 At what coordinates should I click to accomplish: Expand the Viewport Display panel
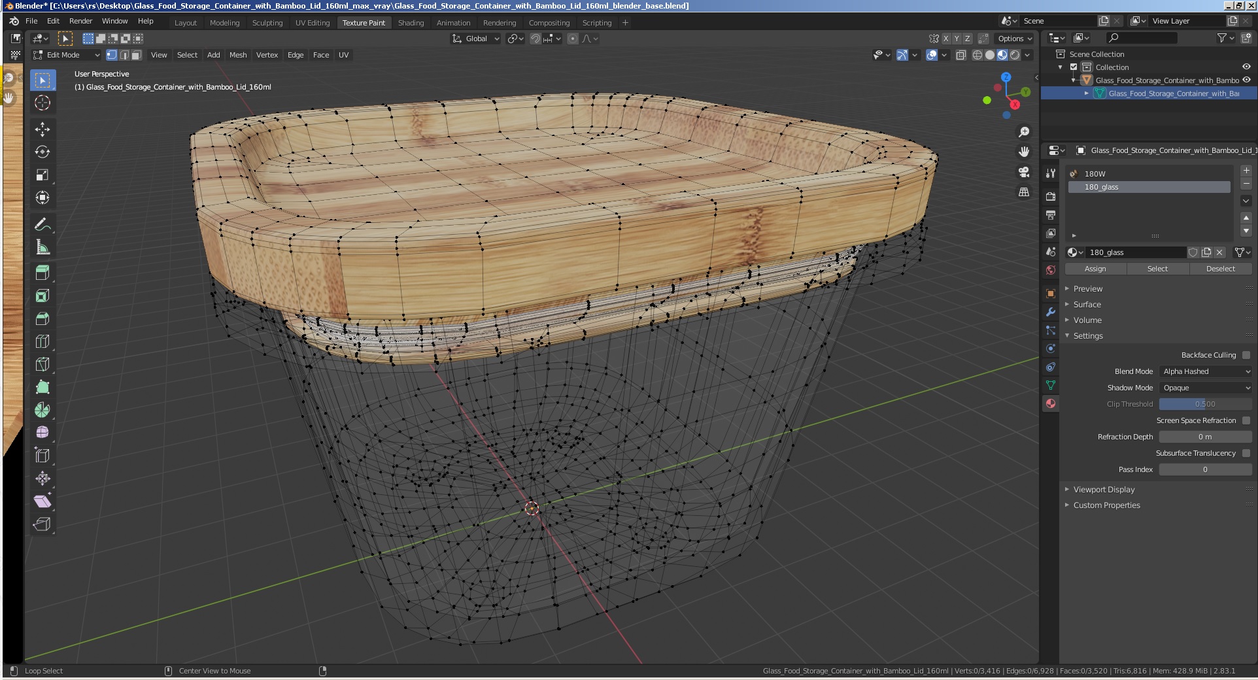[1104, 489]
